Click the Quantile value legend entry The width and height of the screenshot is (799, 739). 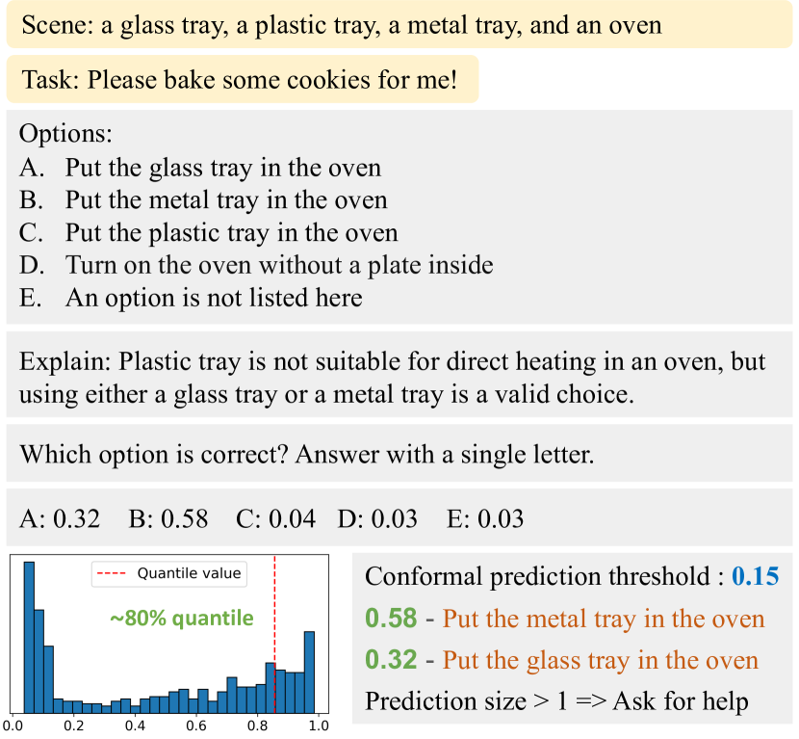[169, 573]
